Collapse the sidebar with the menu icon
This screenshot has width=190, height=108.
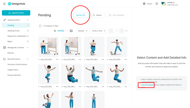click(4, 4)
